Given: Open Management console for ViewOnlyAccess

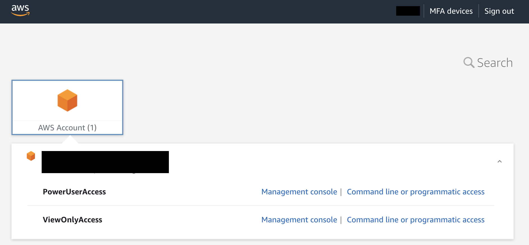Looking at the screenshot, I should (x=299, y=220).
